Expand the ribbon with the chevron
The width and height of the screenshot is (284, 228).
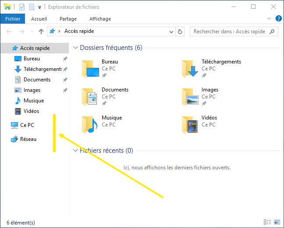[269, 18]
